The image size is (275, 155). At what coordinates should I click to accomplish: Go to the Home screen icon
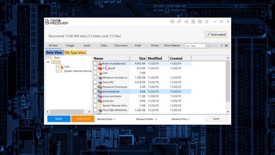[172, 22]
